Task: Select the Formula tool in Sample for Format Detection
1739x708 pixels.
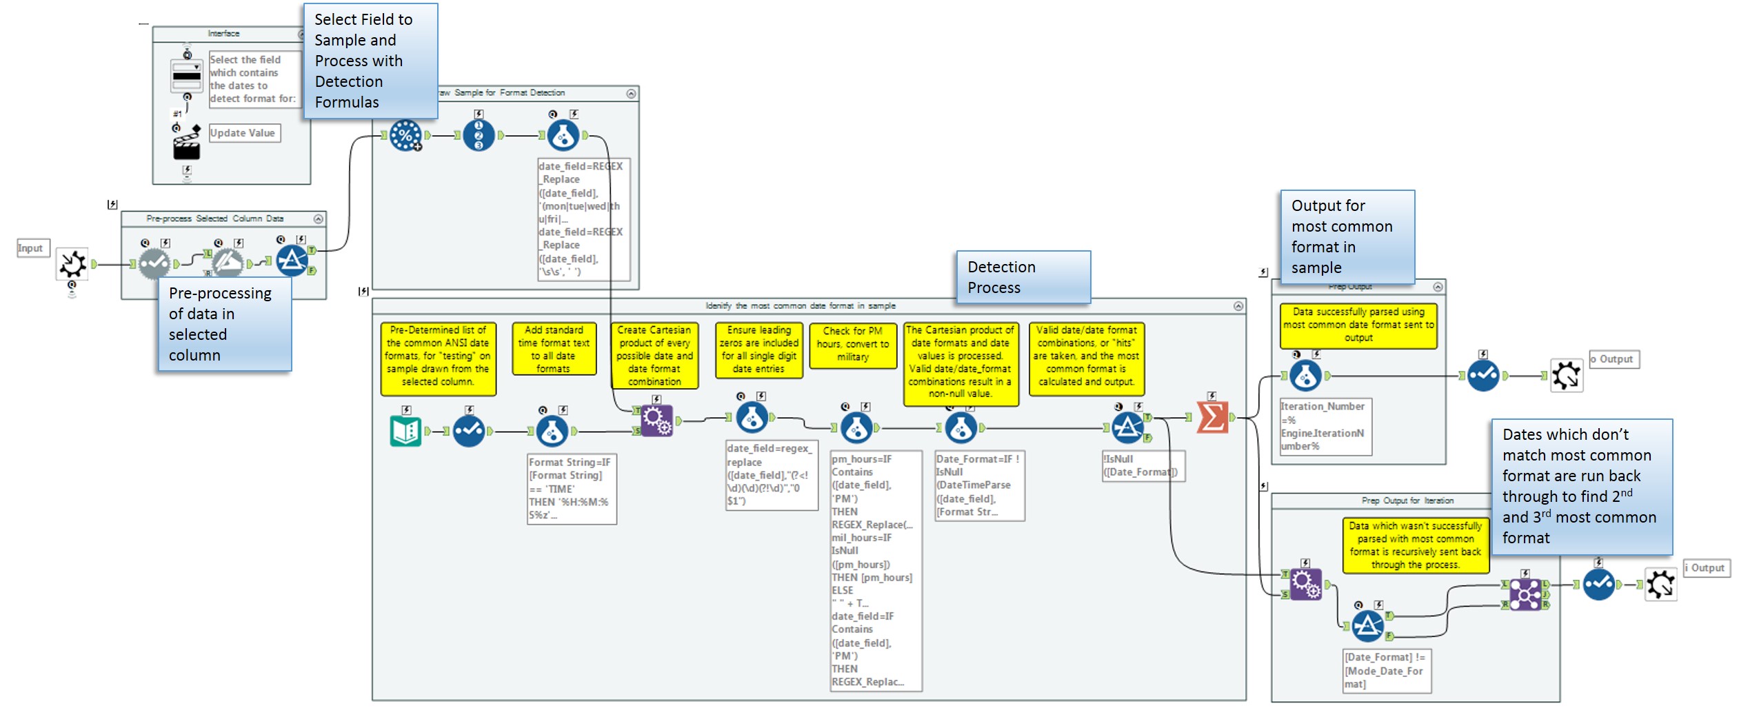Action: point(563,135)
